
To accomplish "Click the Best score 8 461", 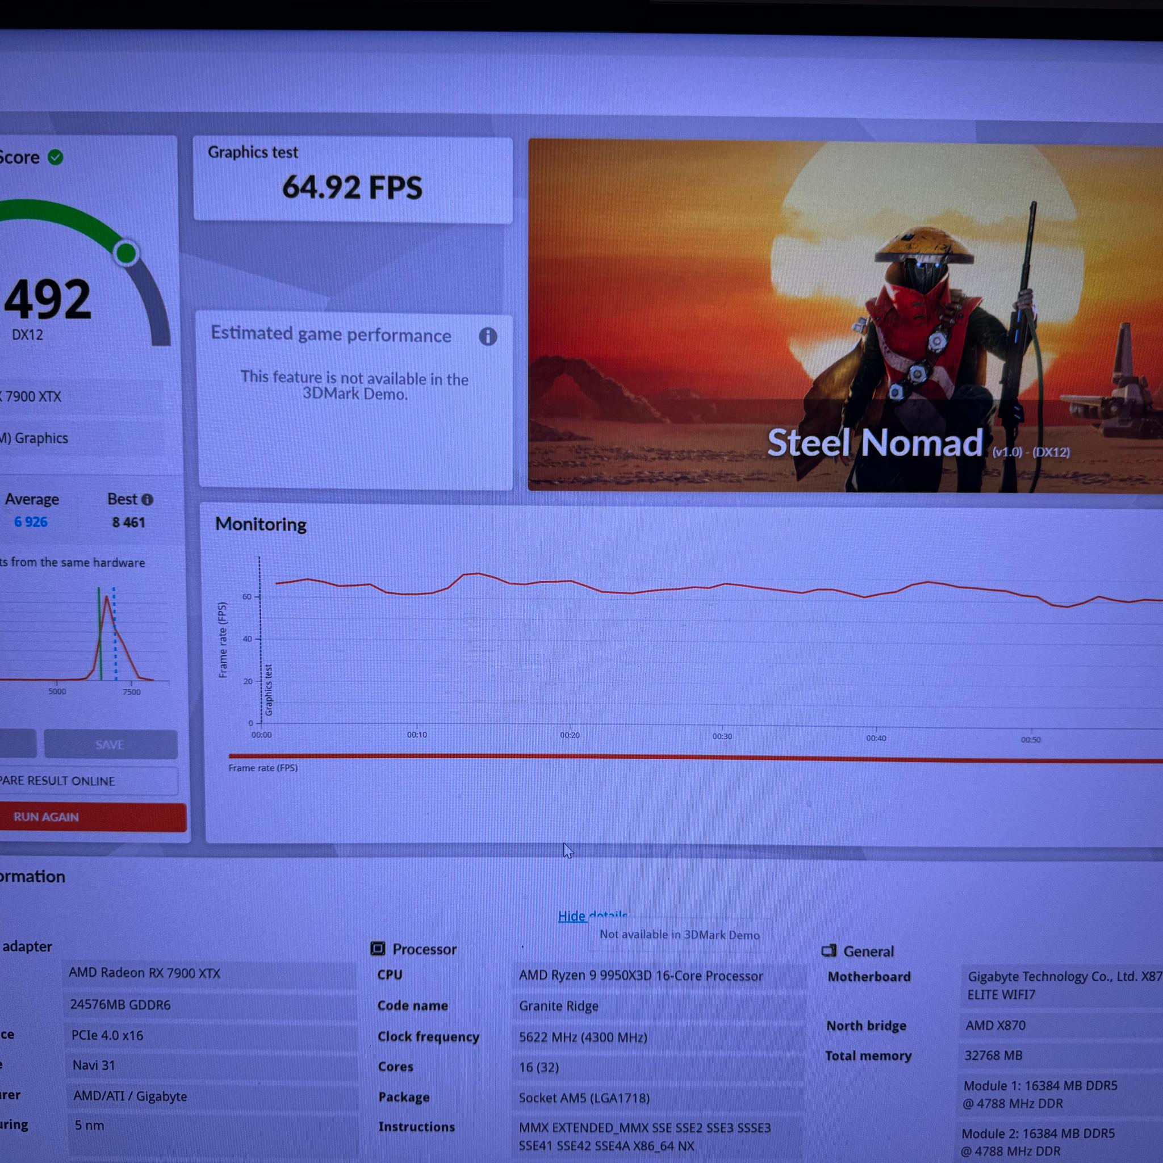I will point(129,522).
